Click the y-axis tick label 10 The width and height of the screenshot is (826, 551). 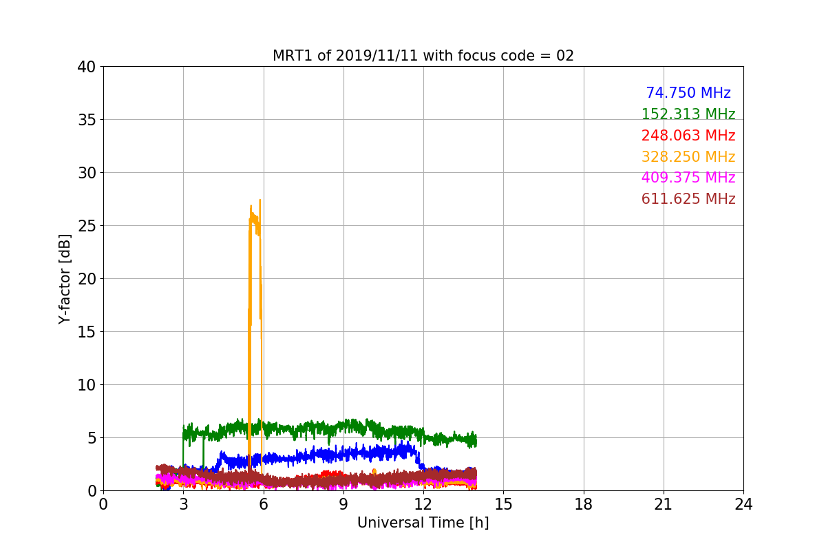point(86,385)
